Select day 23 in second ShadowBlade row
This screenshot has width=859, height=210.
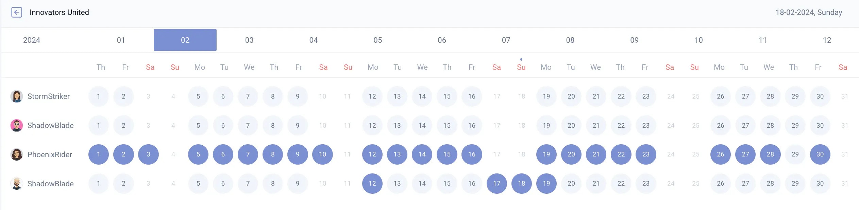click(646, 125)
